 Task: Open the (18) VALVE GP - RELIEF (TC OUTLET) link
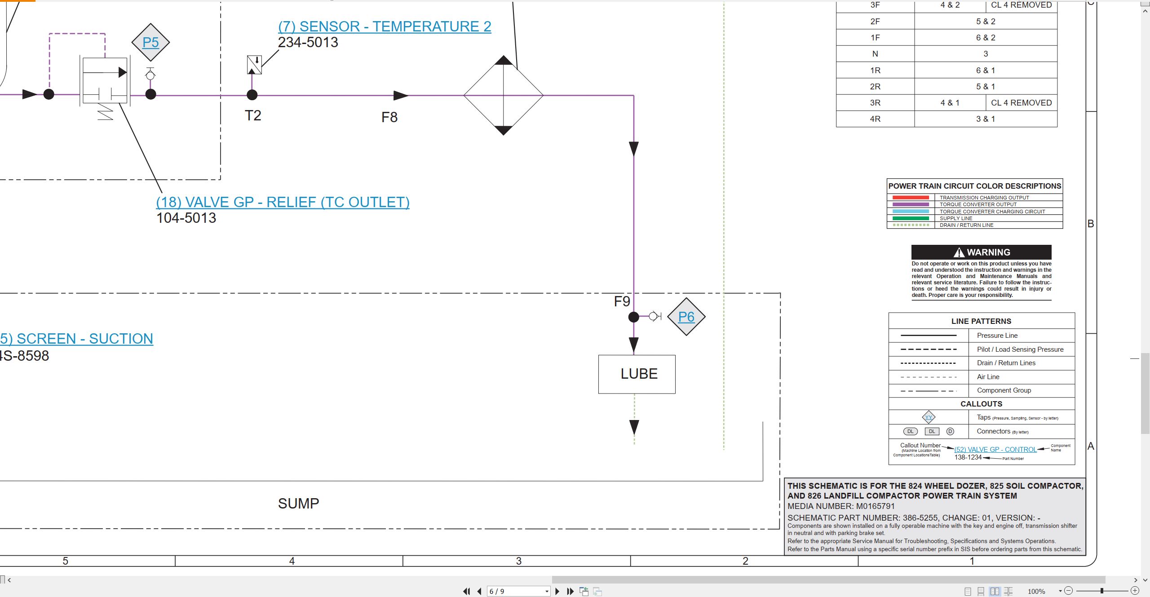pyautogui.click(x=283, y=202)
